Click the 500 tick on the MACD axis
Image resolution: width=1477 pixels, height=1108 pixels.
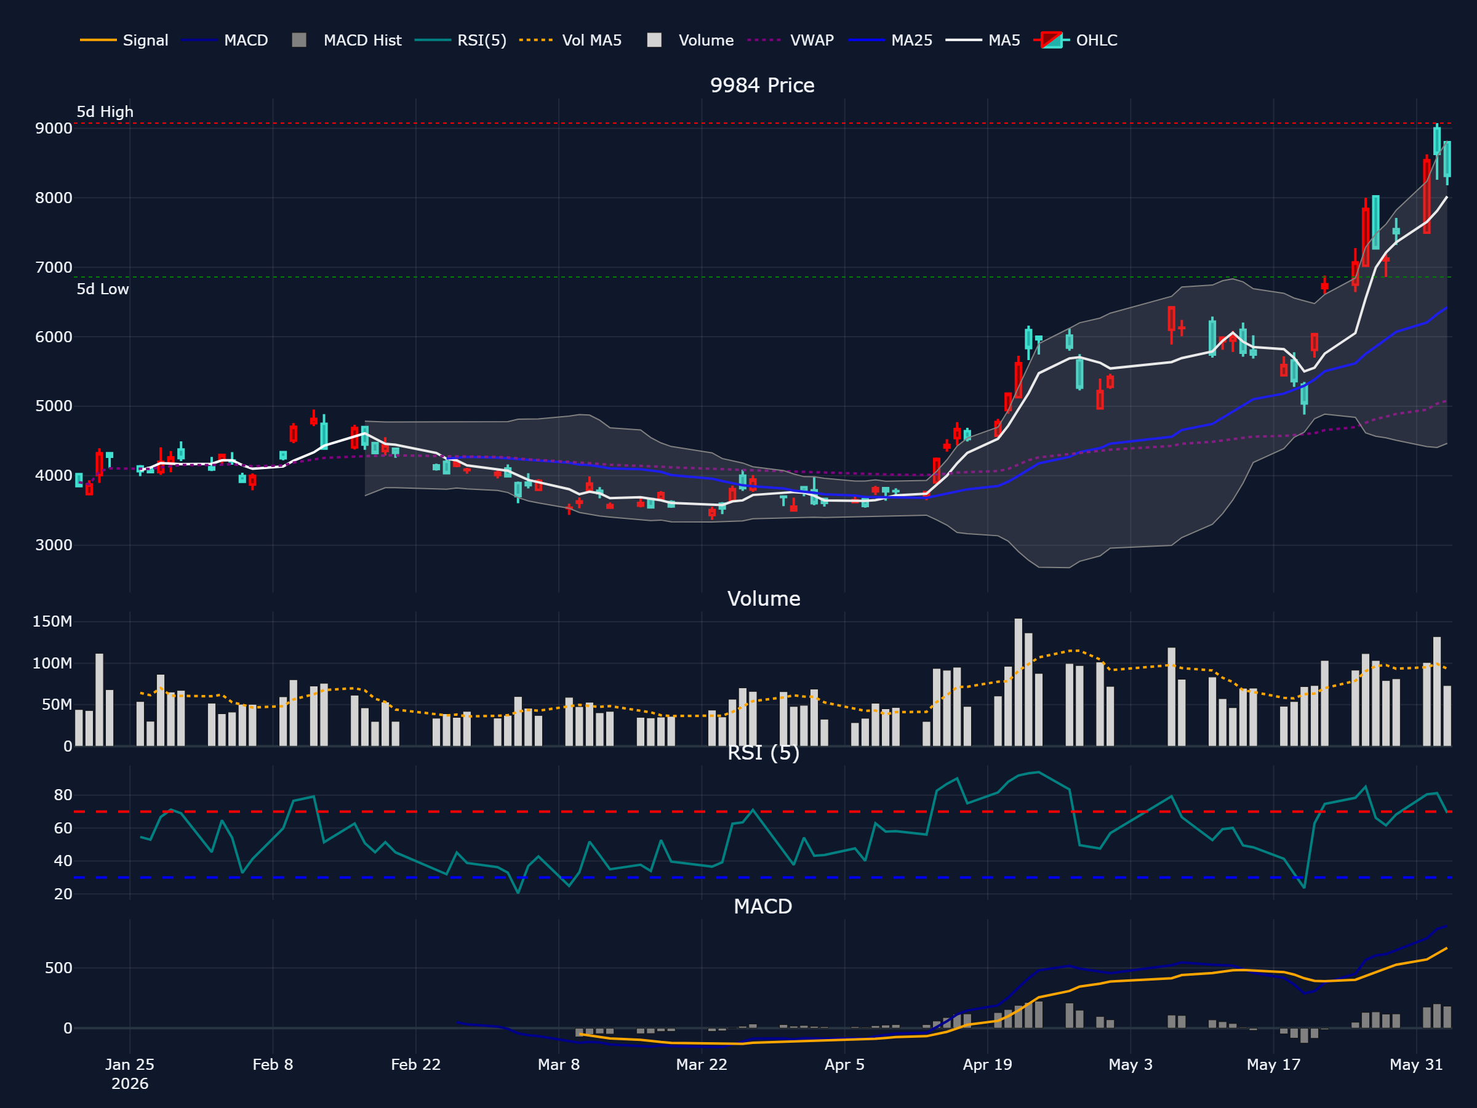[x=58, y=968]
